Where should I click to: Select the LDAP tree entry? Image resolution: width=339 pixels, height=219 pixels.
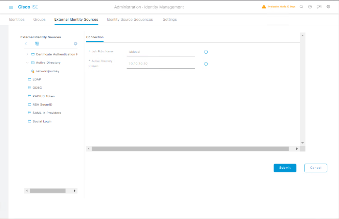(x=37, y=79)
